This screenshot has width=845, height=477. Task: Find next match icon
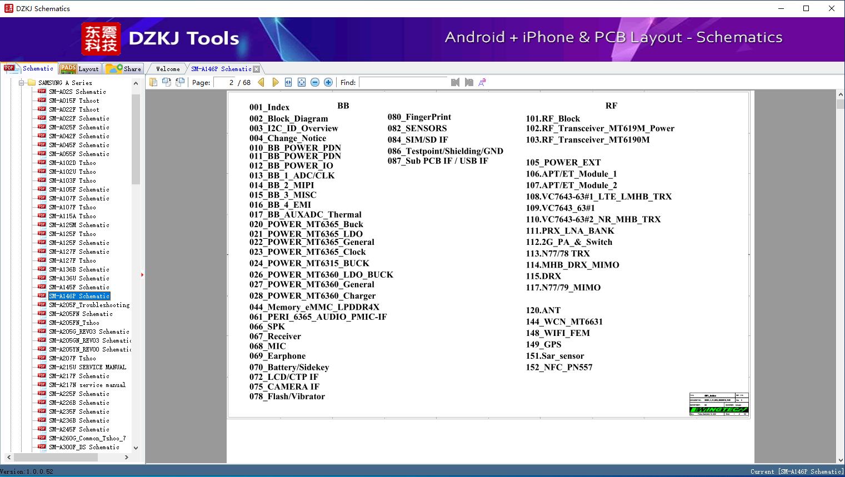pos(469,82)
